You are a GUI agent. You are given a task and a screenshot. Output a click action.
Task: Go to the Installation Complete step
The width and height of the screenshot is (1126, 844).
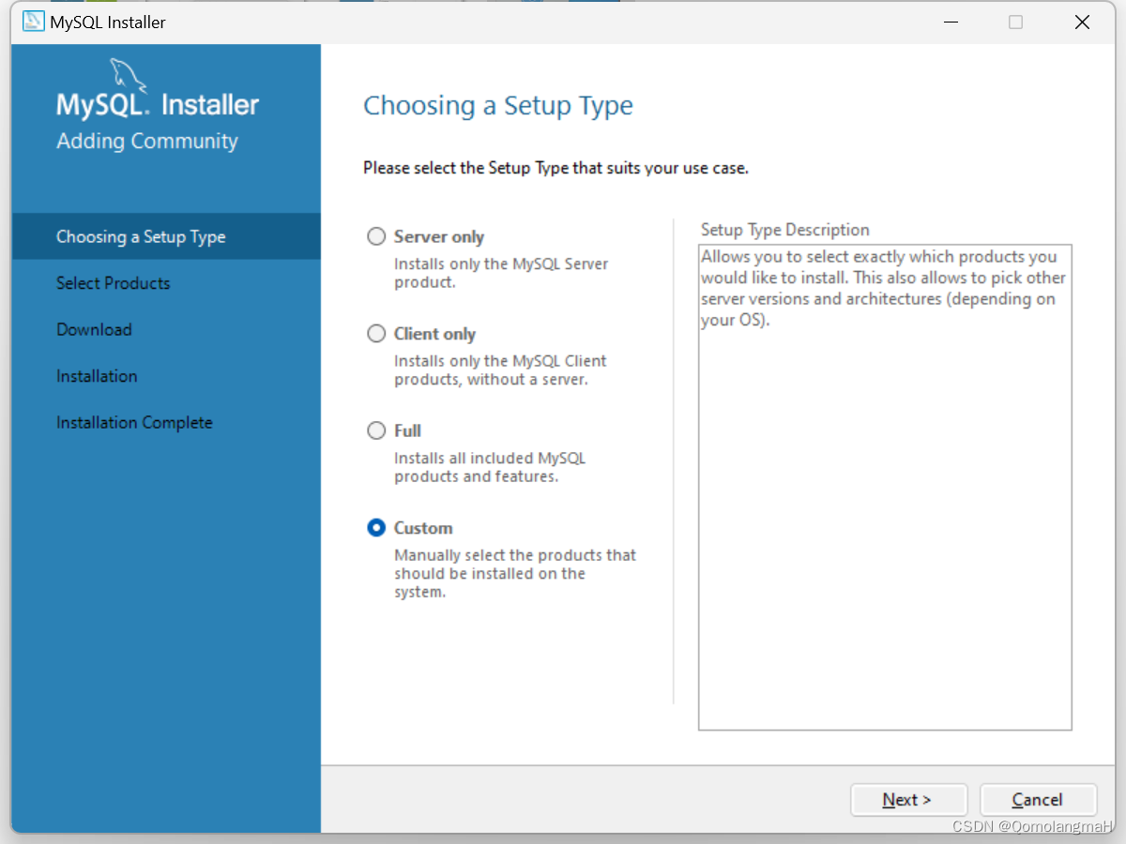[x=134, y=423]
